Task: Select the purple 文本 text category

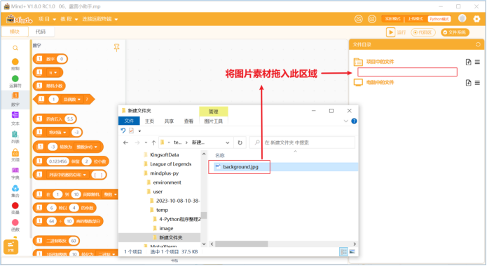Action: tap(15, 119)
